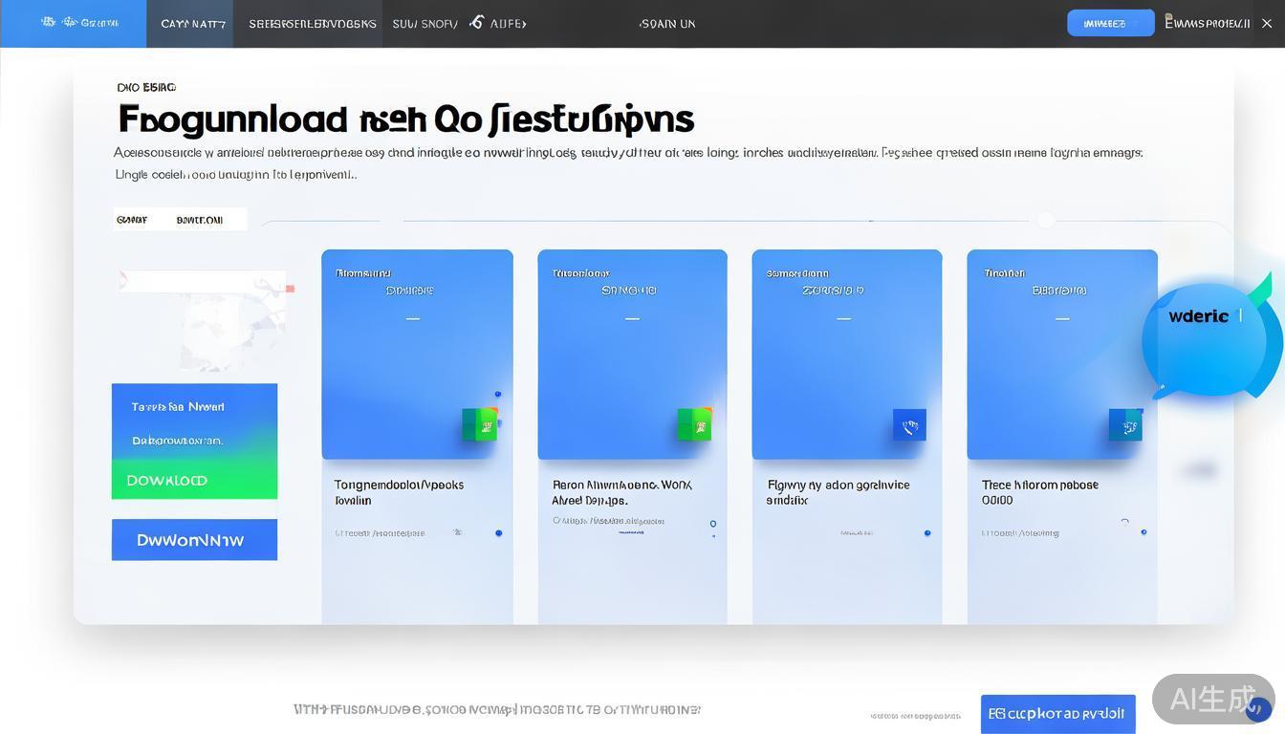Click the green icon on second card
The width and height of the screenshot is (1285, 734).
click(694, 423)
